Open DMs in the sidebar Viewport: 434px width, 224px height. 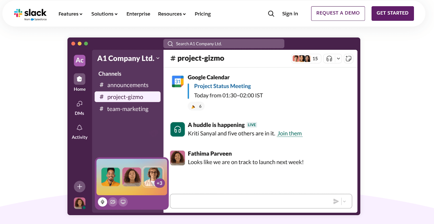click(79, 108)
